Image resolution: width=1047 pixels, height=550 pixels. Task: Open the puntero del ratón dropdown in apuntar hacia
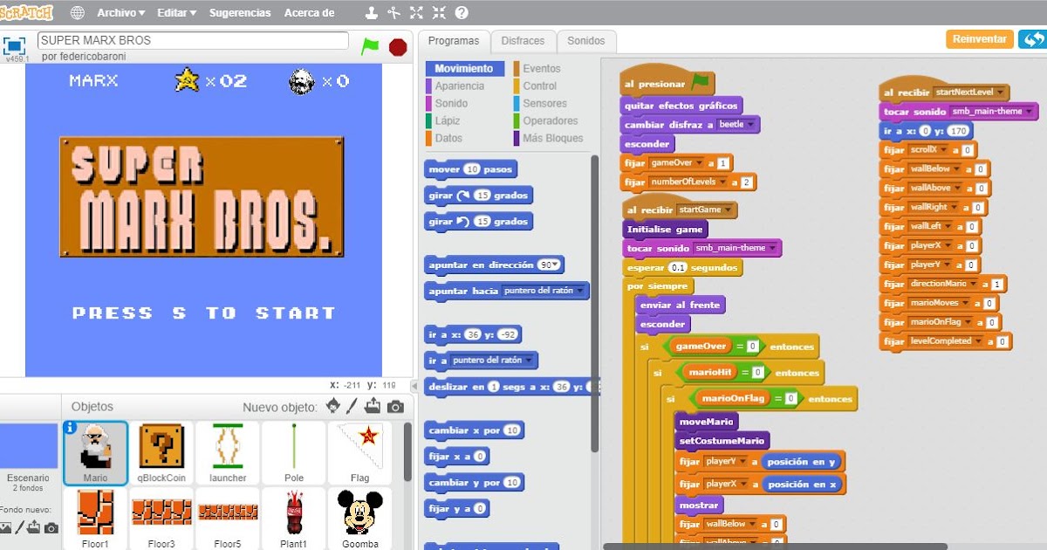point(582,291)
